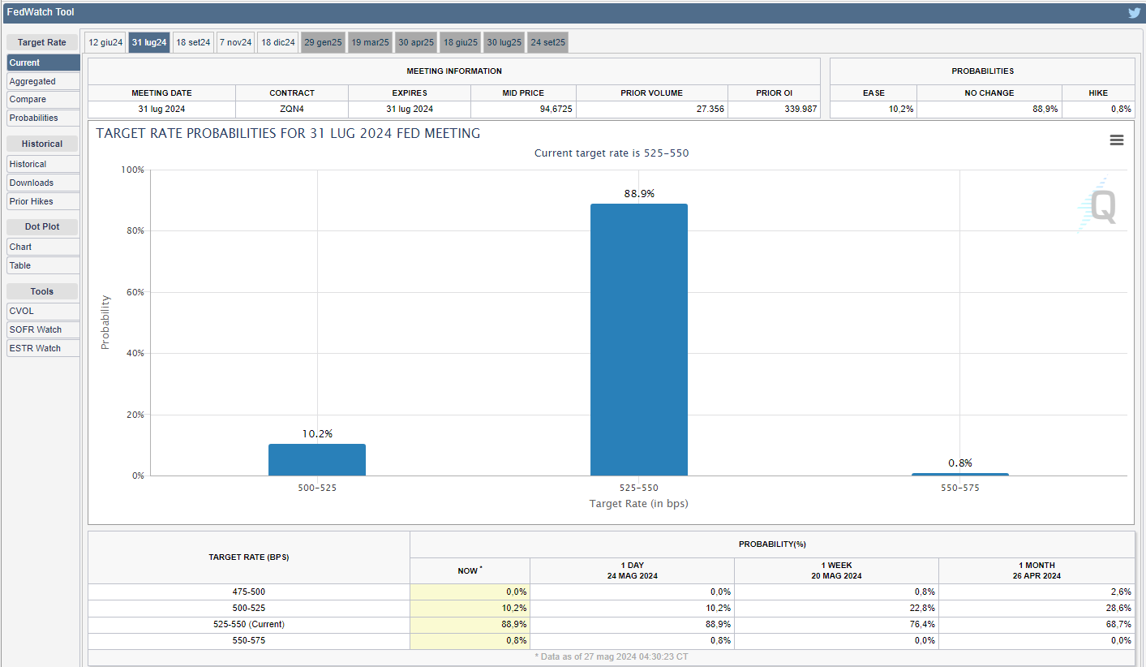Click the prior volume value 27.356

coord(710,109)
